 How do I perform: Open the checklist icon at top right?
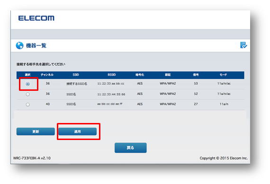point(243,45)
